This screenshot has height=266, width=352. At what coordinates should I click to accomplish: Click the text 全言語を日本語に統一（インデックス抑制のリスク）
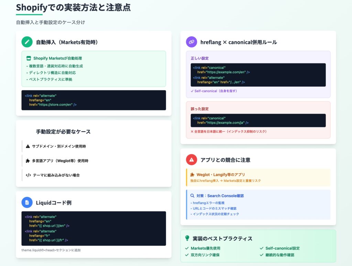(x=230, y=132)
